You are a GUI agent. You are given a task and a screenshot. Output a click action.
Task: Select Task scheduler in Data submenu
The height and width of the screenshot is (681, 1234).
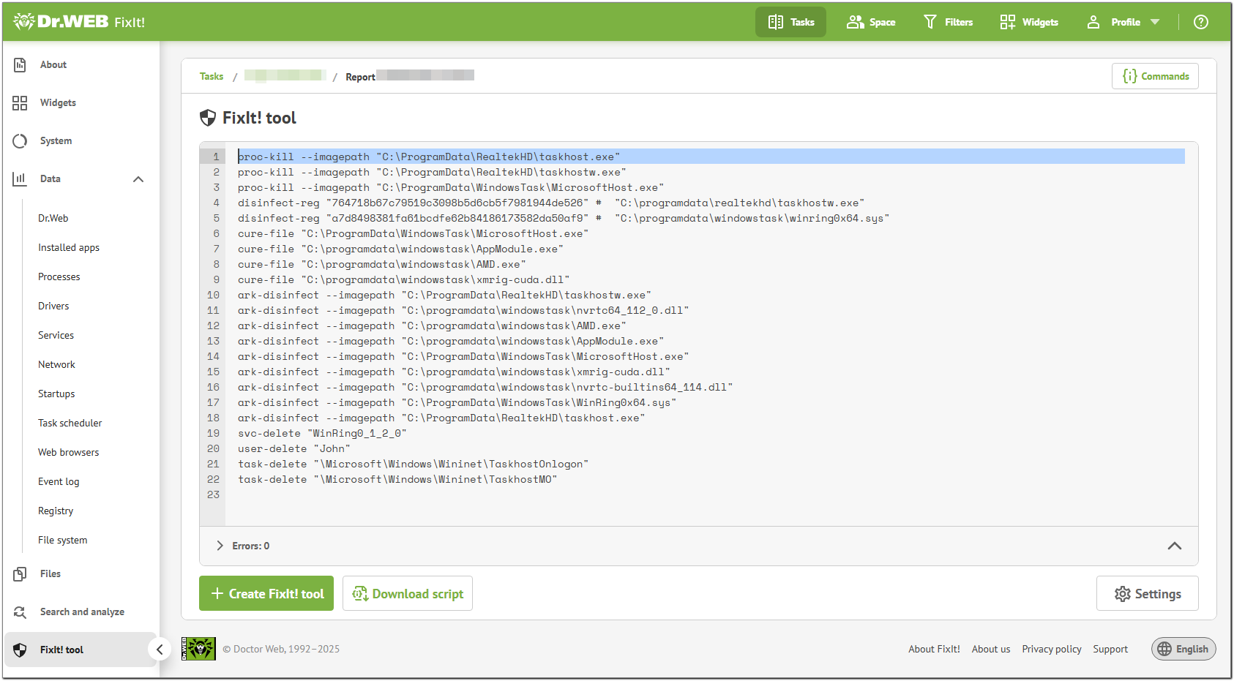pyautogui.click(x=70, y=423)
